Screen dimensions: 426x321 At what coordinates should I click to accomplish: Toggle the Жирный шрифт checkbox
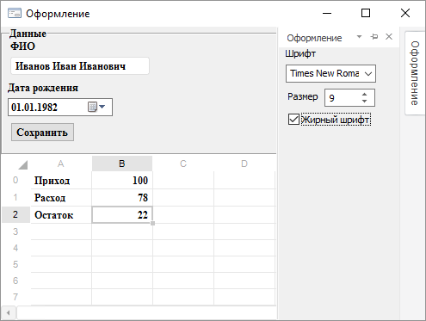[x=293, y=120]
